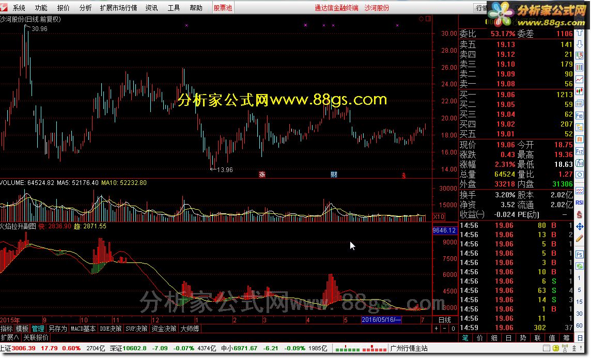This screenshot has width=591, height=358.
Task: Click the green refresh icon in right toolbar
Action: click(x=579, y=266)
